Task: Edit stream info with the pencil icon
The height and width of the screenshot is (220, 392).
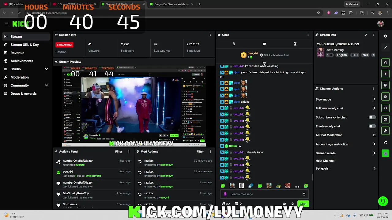Action: [366, 35]
